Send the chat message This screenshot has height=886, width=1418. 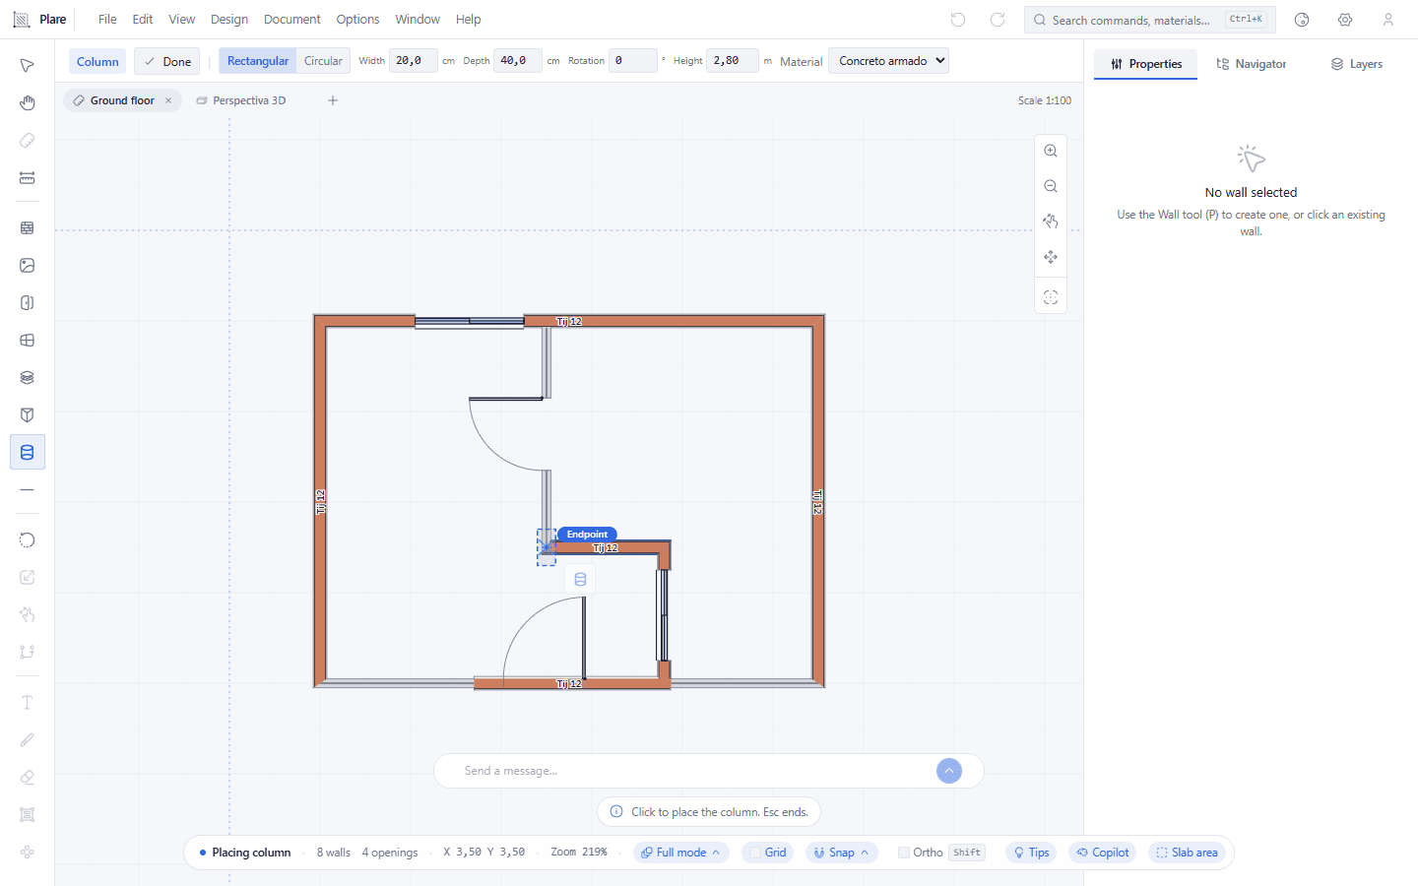pyautogui.click(x=949, y=771)
